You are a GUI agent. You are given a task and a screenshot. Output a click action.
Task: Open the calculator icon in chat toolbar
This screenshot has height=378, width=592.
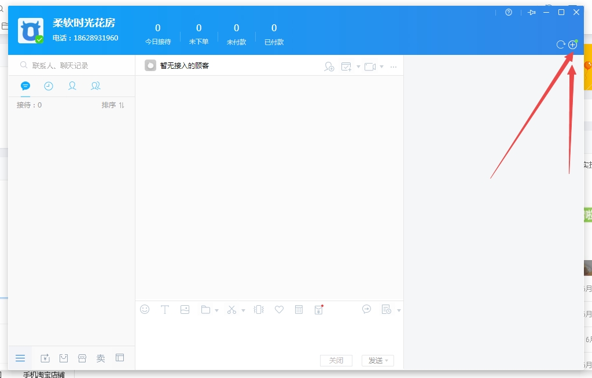(x=299, y=309)
